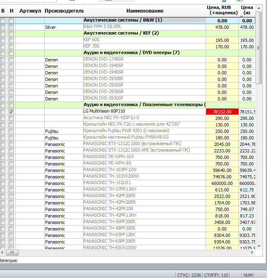
Task: Tick the В checkbox for LG MultiVision 60PJ10
Action: (2, 111)
